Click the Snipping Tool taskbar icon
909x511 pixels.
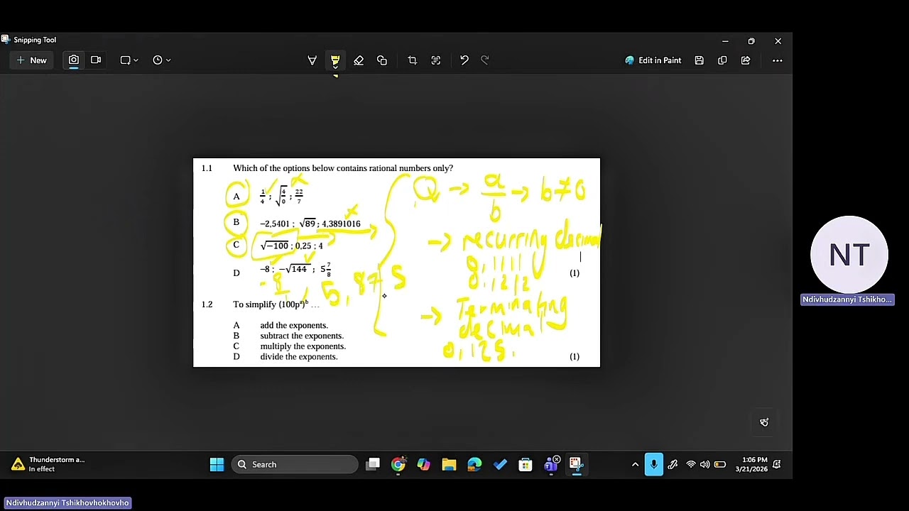576,464
